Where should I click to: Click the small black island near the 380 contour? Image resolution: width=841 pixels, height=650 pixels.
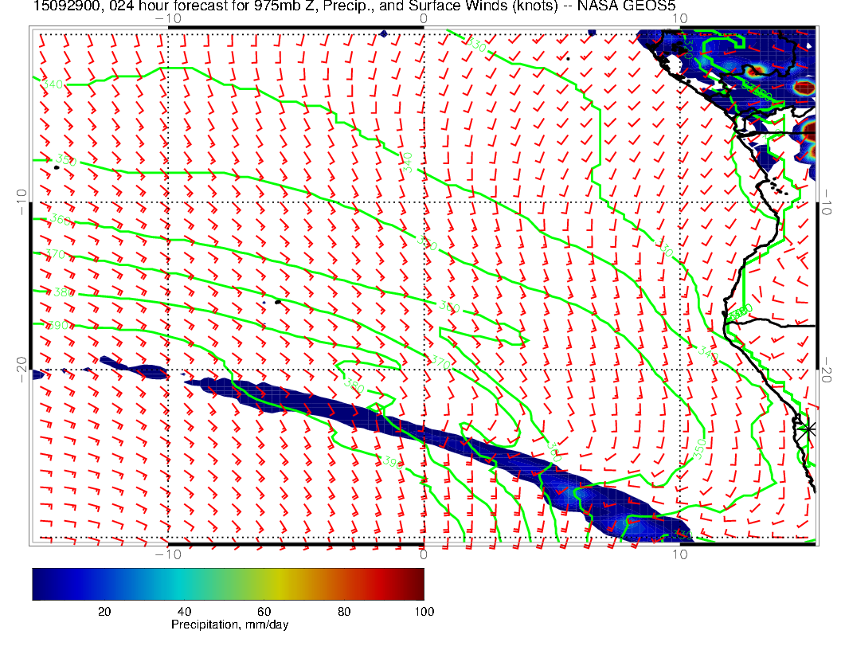coord(277,302)
